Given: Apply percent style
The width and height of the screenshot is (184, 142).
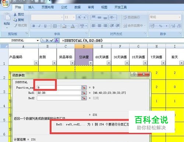Looking at the screenshot, I should point(160,26).
